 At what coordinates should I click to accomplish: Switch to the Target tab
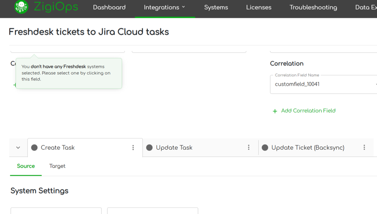(57, 166)
